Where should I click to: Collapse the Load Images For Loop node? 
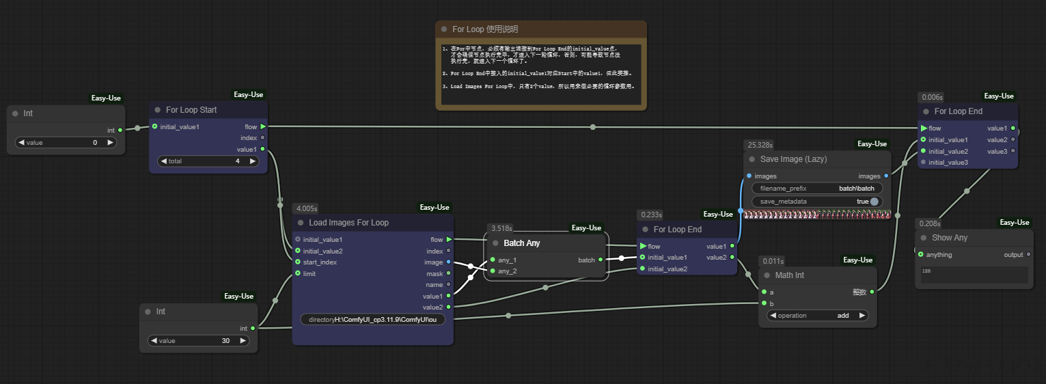tap(301, 223)
